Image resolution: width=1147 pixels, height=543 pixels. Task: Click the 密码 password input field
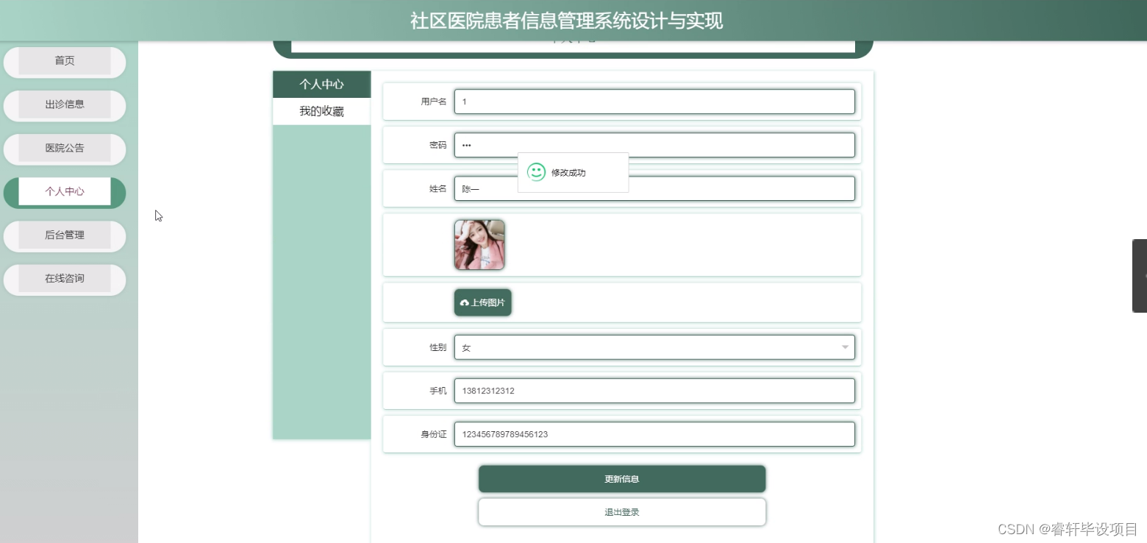(x=654, y=144)
